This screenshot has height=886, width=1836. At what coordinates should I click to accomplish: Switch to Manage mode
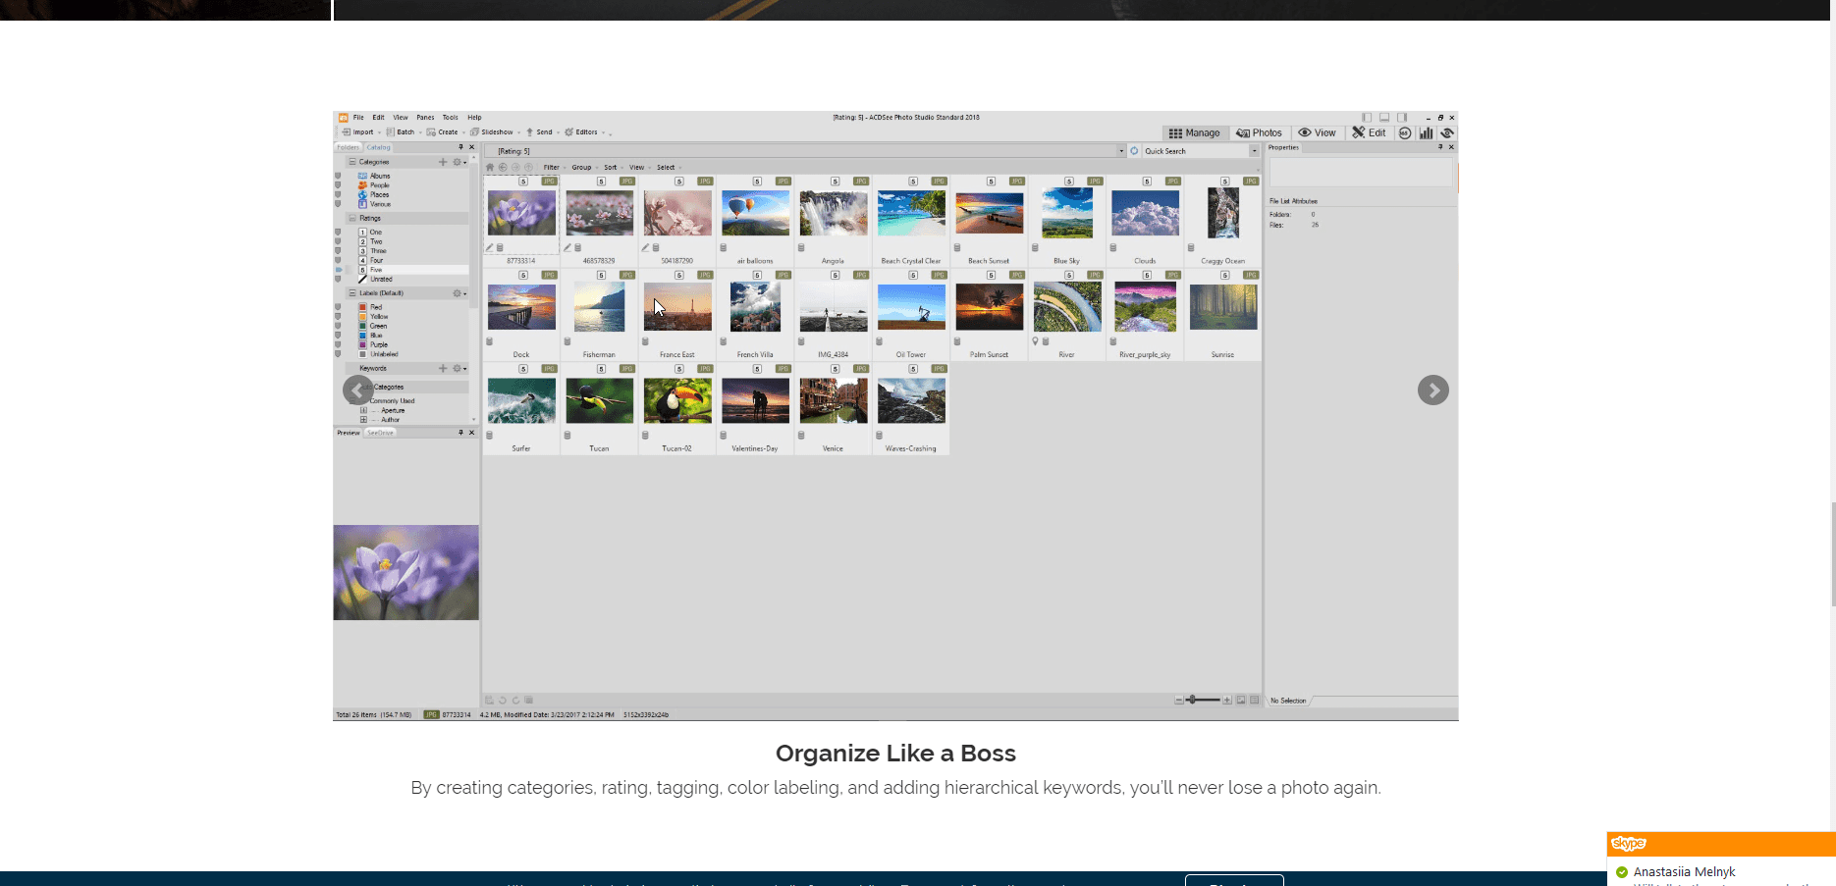[1194, 133]
